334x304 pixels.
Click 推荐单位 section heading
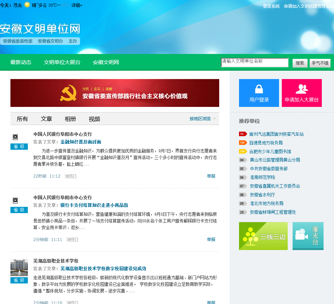pos(249,121)
